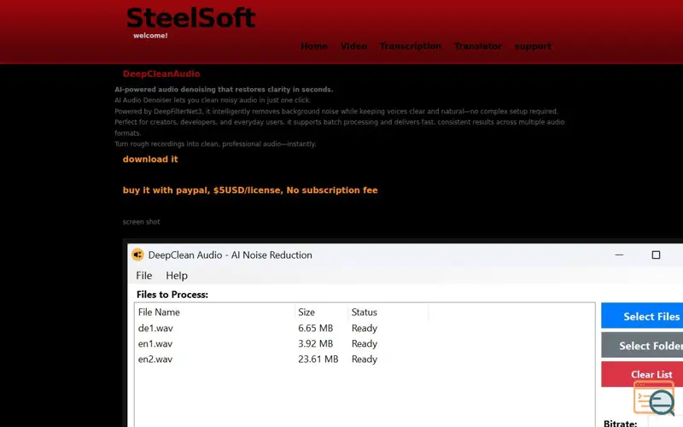683x427 pixels.
Task: Click the red Clear List button
Action: 642,374
